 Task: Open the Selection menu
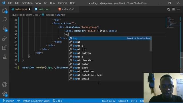[x=27, y=3]
